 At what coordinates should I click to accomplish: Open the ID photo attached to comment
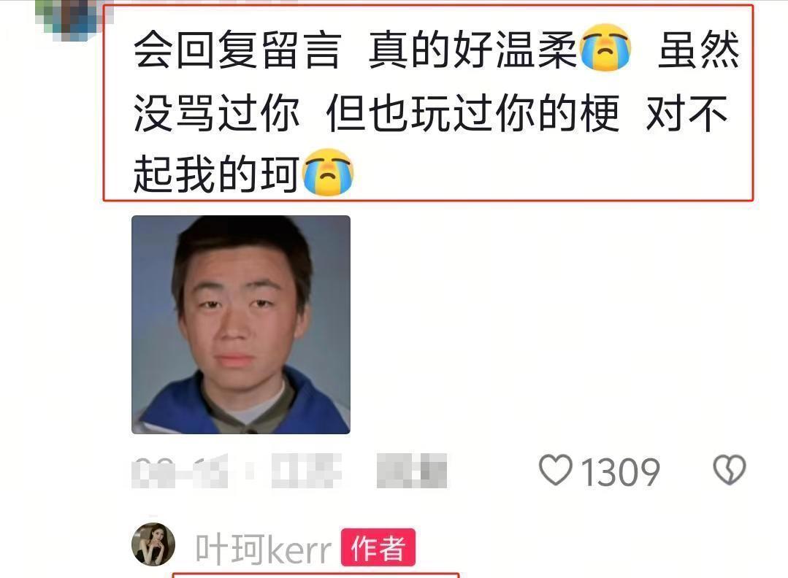point(241,325)
